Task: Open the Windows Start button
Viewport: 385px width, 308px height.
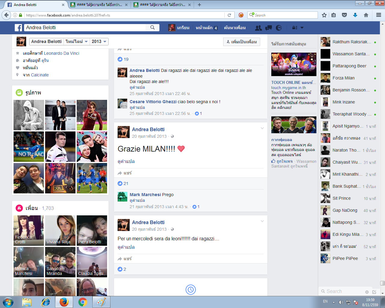Action: [x=8, y=302]
